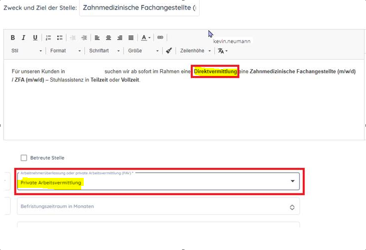Click the copy formatting brush icon
Viewport: 366px width, 250px height.
pos(169,51)
